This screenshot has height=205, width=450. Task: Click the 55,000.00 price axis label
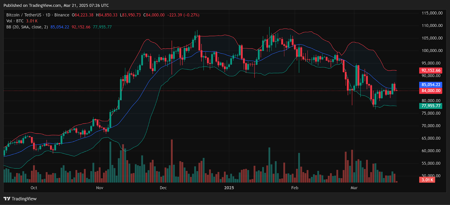431,163
